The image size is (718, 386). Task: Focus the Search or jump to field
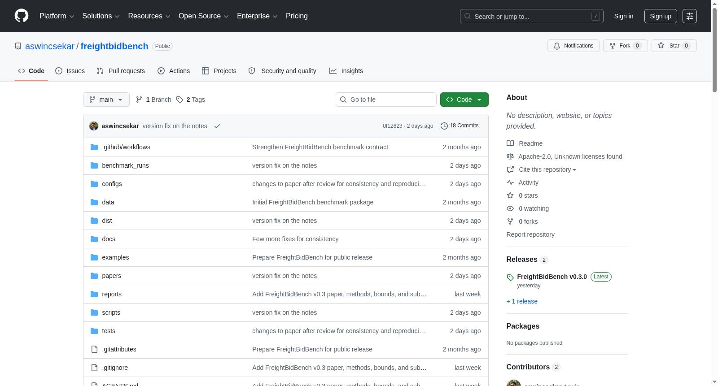click(x=532, y=16)
